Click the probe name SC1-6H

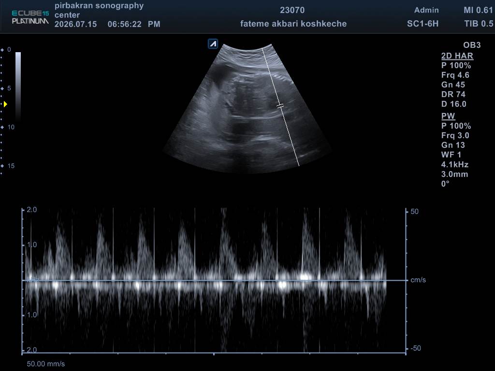tap(422, 24)
